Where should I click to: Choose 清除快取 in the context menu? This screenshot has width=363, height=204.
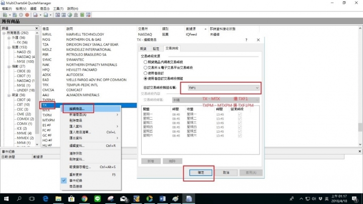(91, 153)
